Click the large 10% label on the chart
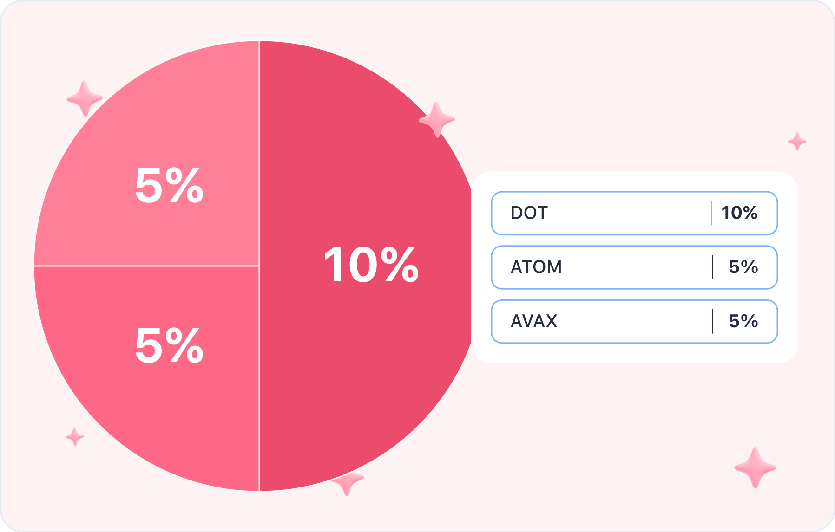This screenshot has width=835, height=532. [371, 266]
